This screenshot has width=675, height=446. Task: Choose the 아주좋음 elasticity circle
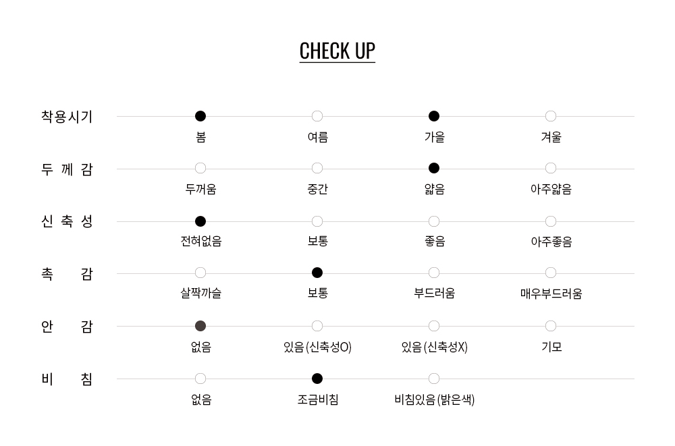[551, 221]
